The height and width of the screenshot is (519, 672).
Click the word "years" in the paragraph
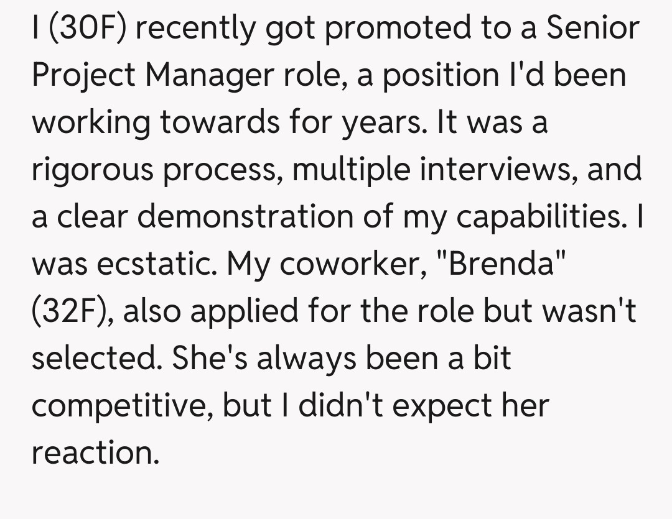tap(382, 123)
